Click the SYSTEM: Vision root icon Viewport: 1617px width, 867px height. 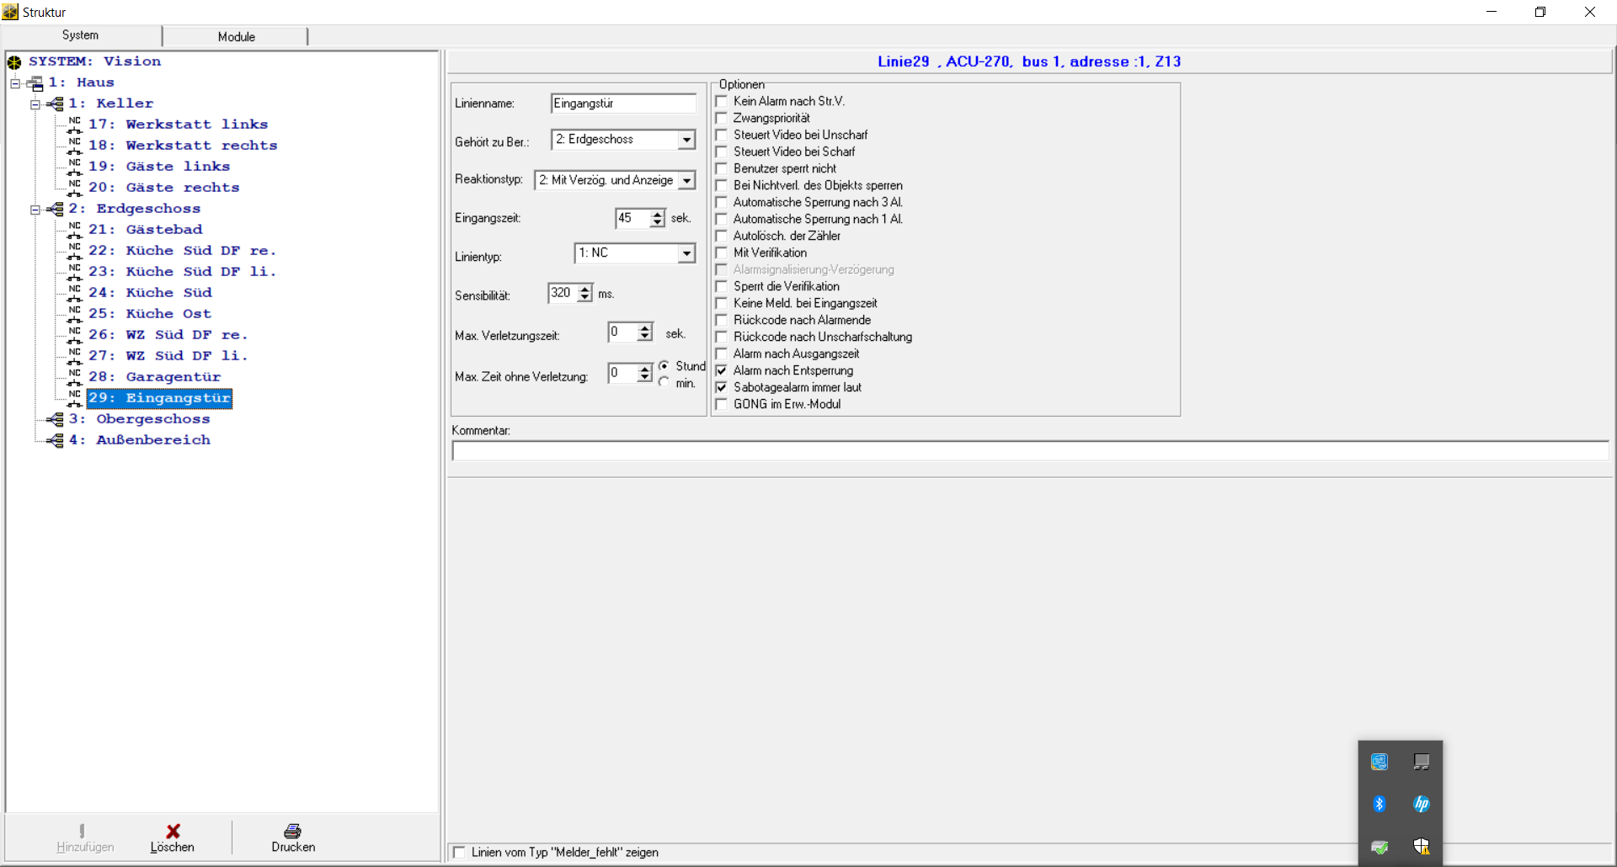14,62
